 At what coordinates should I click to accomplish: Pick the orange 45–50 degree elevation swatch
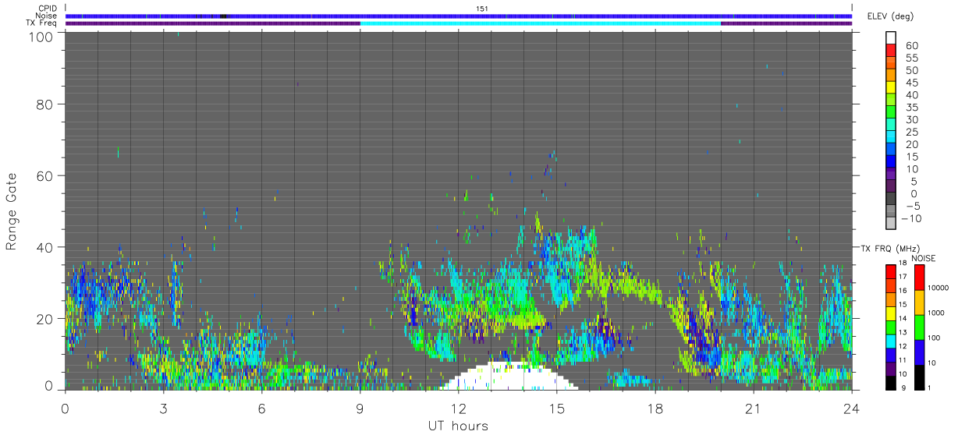coord(892,76)
